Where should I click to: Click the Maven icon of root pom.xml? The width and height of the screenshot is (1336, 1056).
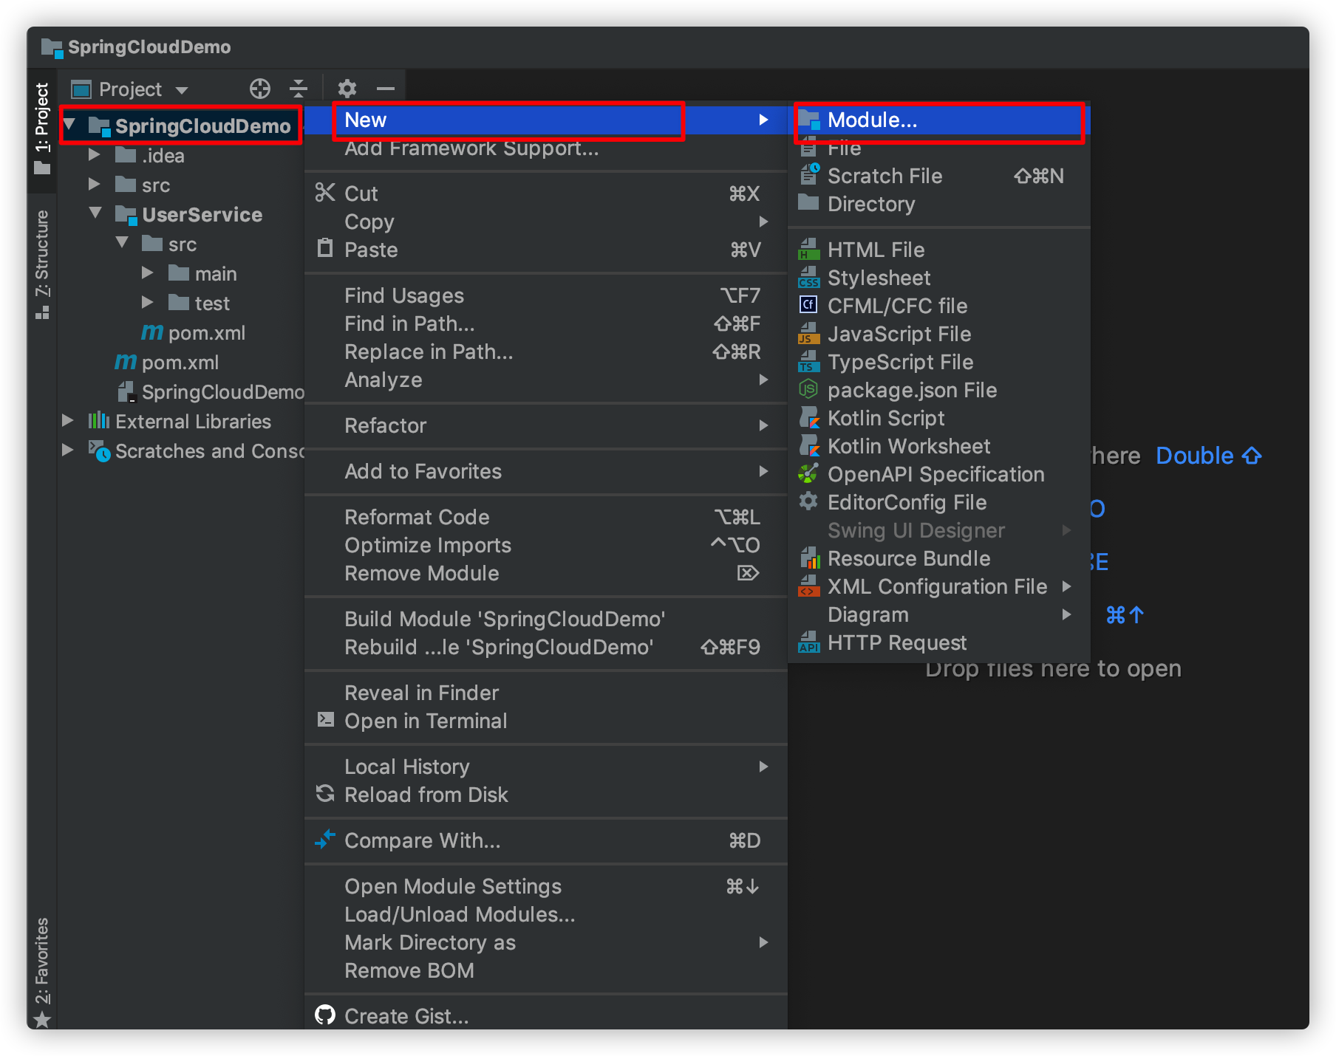126,362
